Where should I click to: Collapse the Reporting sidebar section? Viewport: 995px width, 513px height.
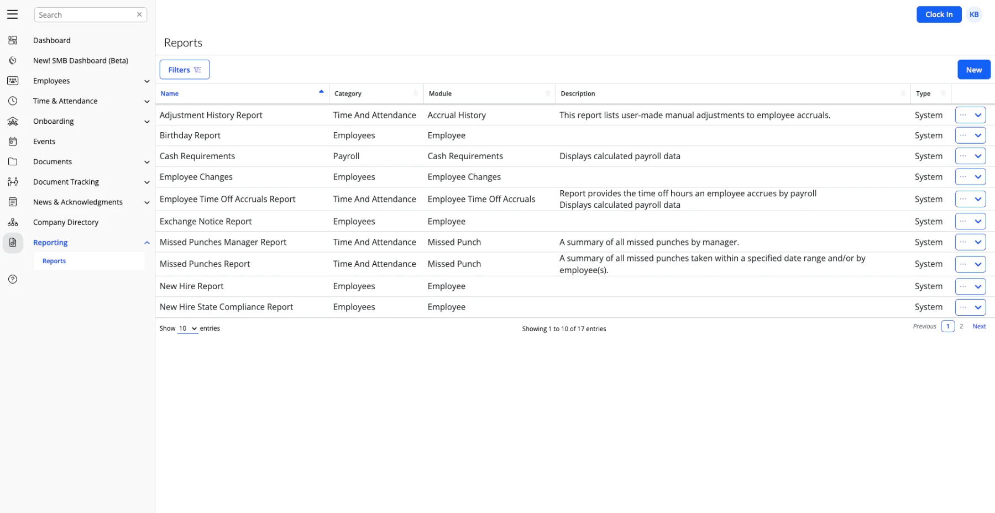pyautogui.click(x=146, y=243)
